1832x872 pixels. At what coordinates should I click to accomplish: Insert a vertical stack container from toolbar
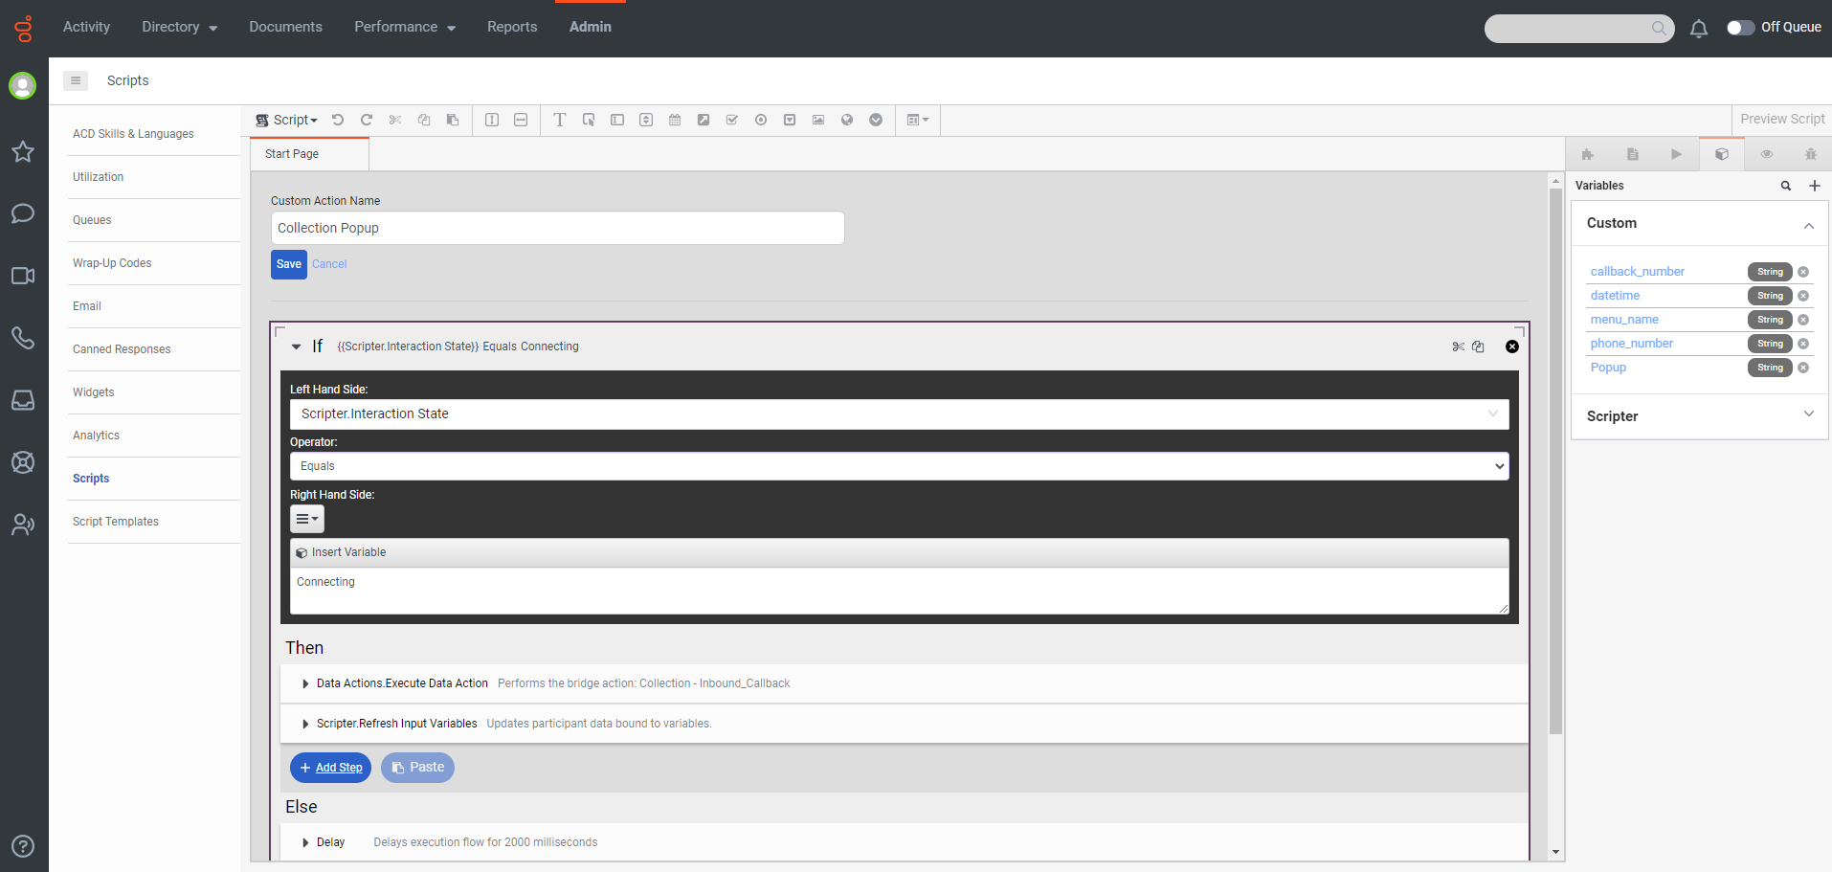(x=492, y=120)
